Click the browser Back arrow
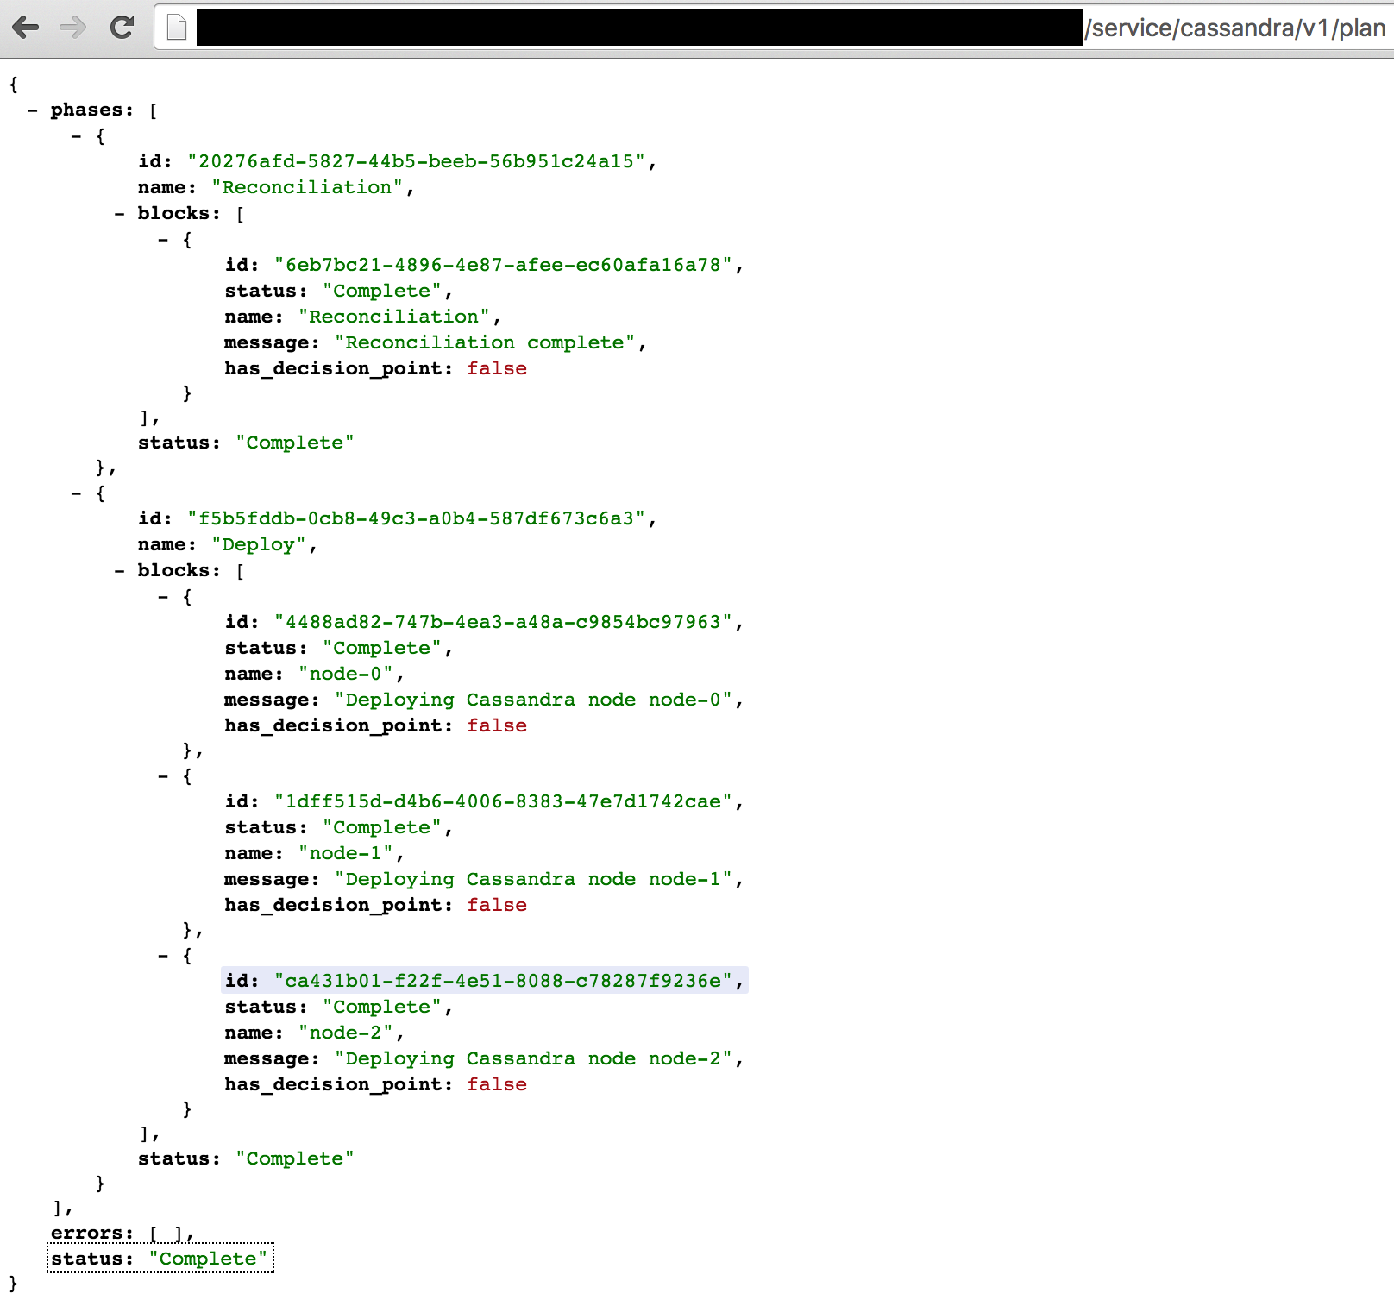 coord(26,28)
